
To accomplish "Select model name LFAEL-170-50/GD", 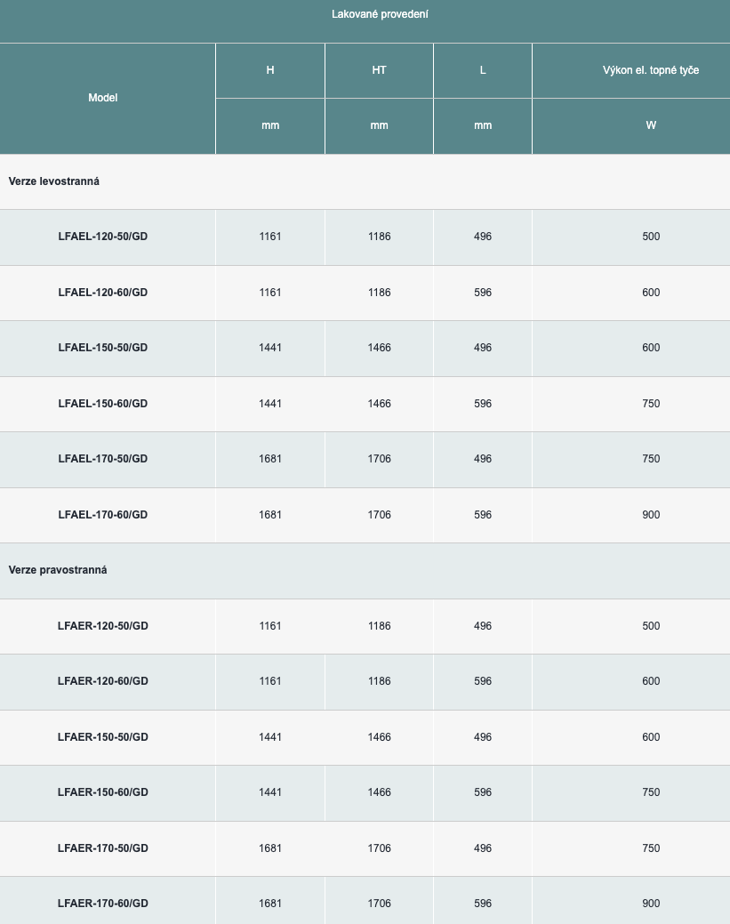I will (103, 459).
